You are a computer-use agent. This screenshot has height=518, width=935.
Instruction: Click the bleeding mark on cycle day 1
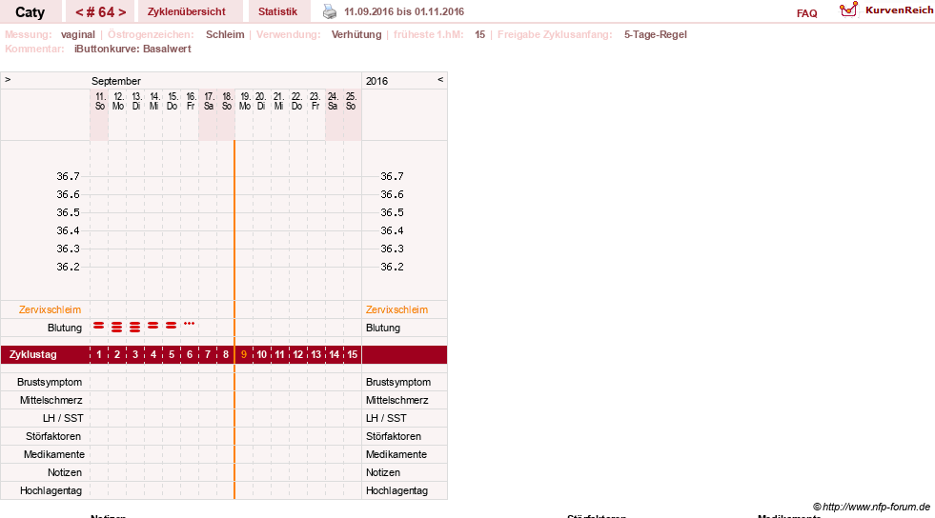[x=99, y=325]
